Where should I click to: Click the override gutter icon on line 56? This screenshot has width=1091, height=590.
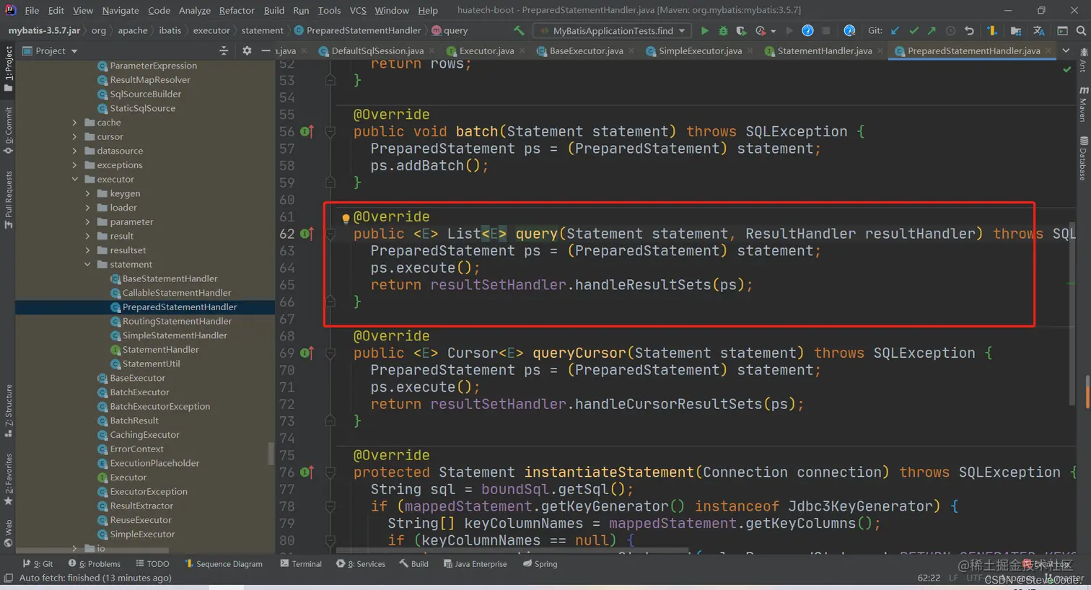[306, 131]
